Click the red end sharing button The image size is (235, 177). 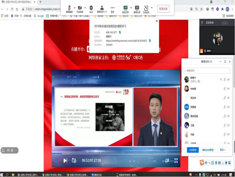point(163,9)
